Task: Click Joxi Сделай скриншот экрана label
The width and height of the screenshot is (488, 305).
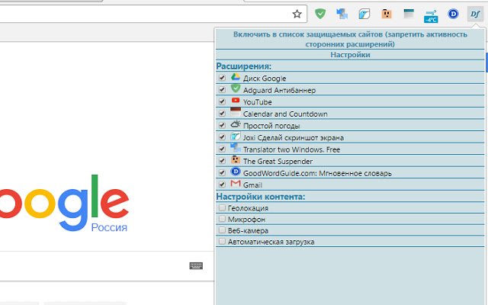Action: coord(294,137)
